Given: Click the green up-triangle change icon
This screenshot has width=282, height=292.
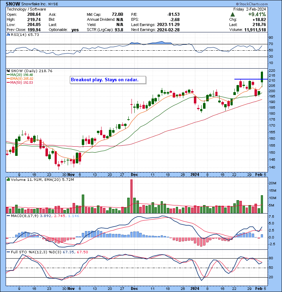Looking at the screenshot, I should tap(232, 14).
